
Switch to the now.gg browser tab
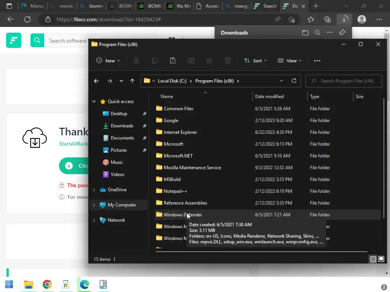(237, 6)
